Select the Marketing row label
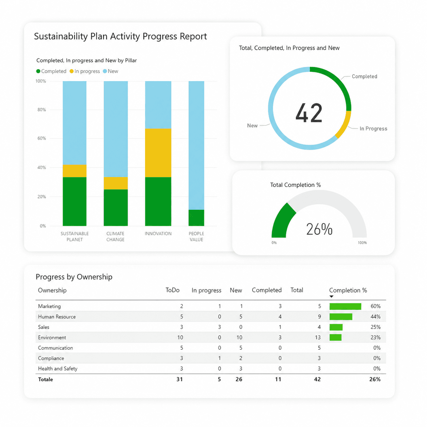 tap(49, 306)
